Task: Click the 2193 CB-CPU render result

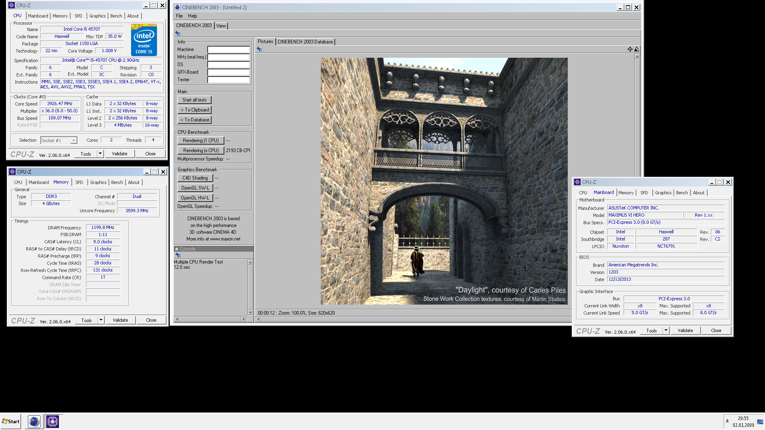Action: [x=238, y=150]
